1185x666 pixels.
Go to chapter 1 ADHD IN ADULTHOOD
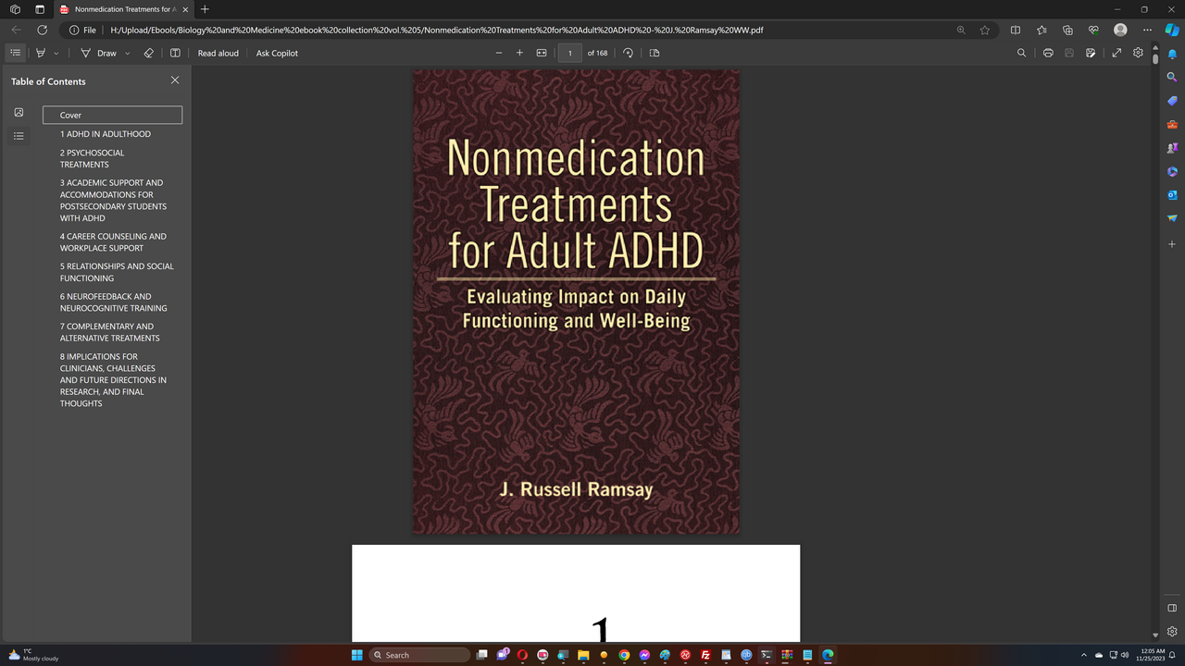[106, 134]
